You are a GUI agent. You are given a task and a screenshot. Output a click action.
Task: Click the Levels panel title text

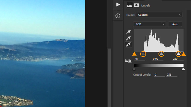point(146,6)
